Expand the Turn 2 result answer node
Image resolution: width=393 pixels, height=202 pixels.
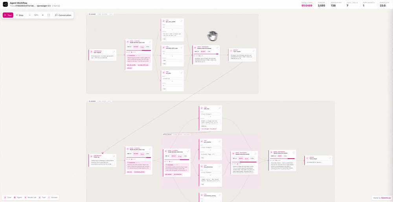click(330, 158)
